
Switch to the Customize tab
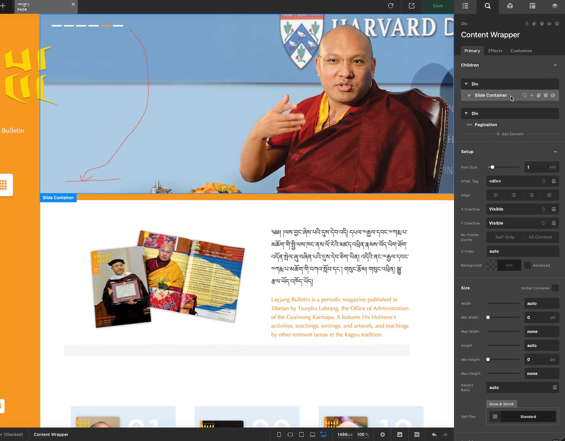pyautogui.click(x=521, y=51)
